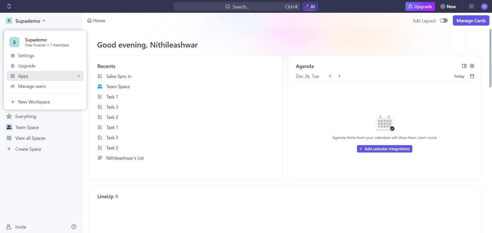Click the ClickUp logo top left
The height and width of the screenshot is (233, 492).
(9, 6)
